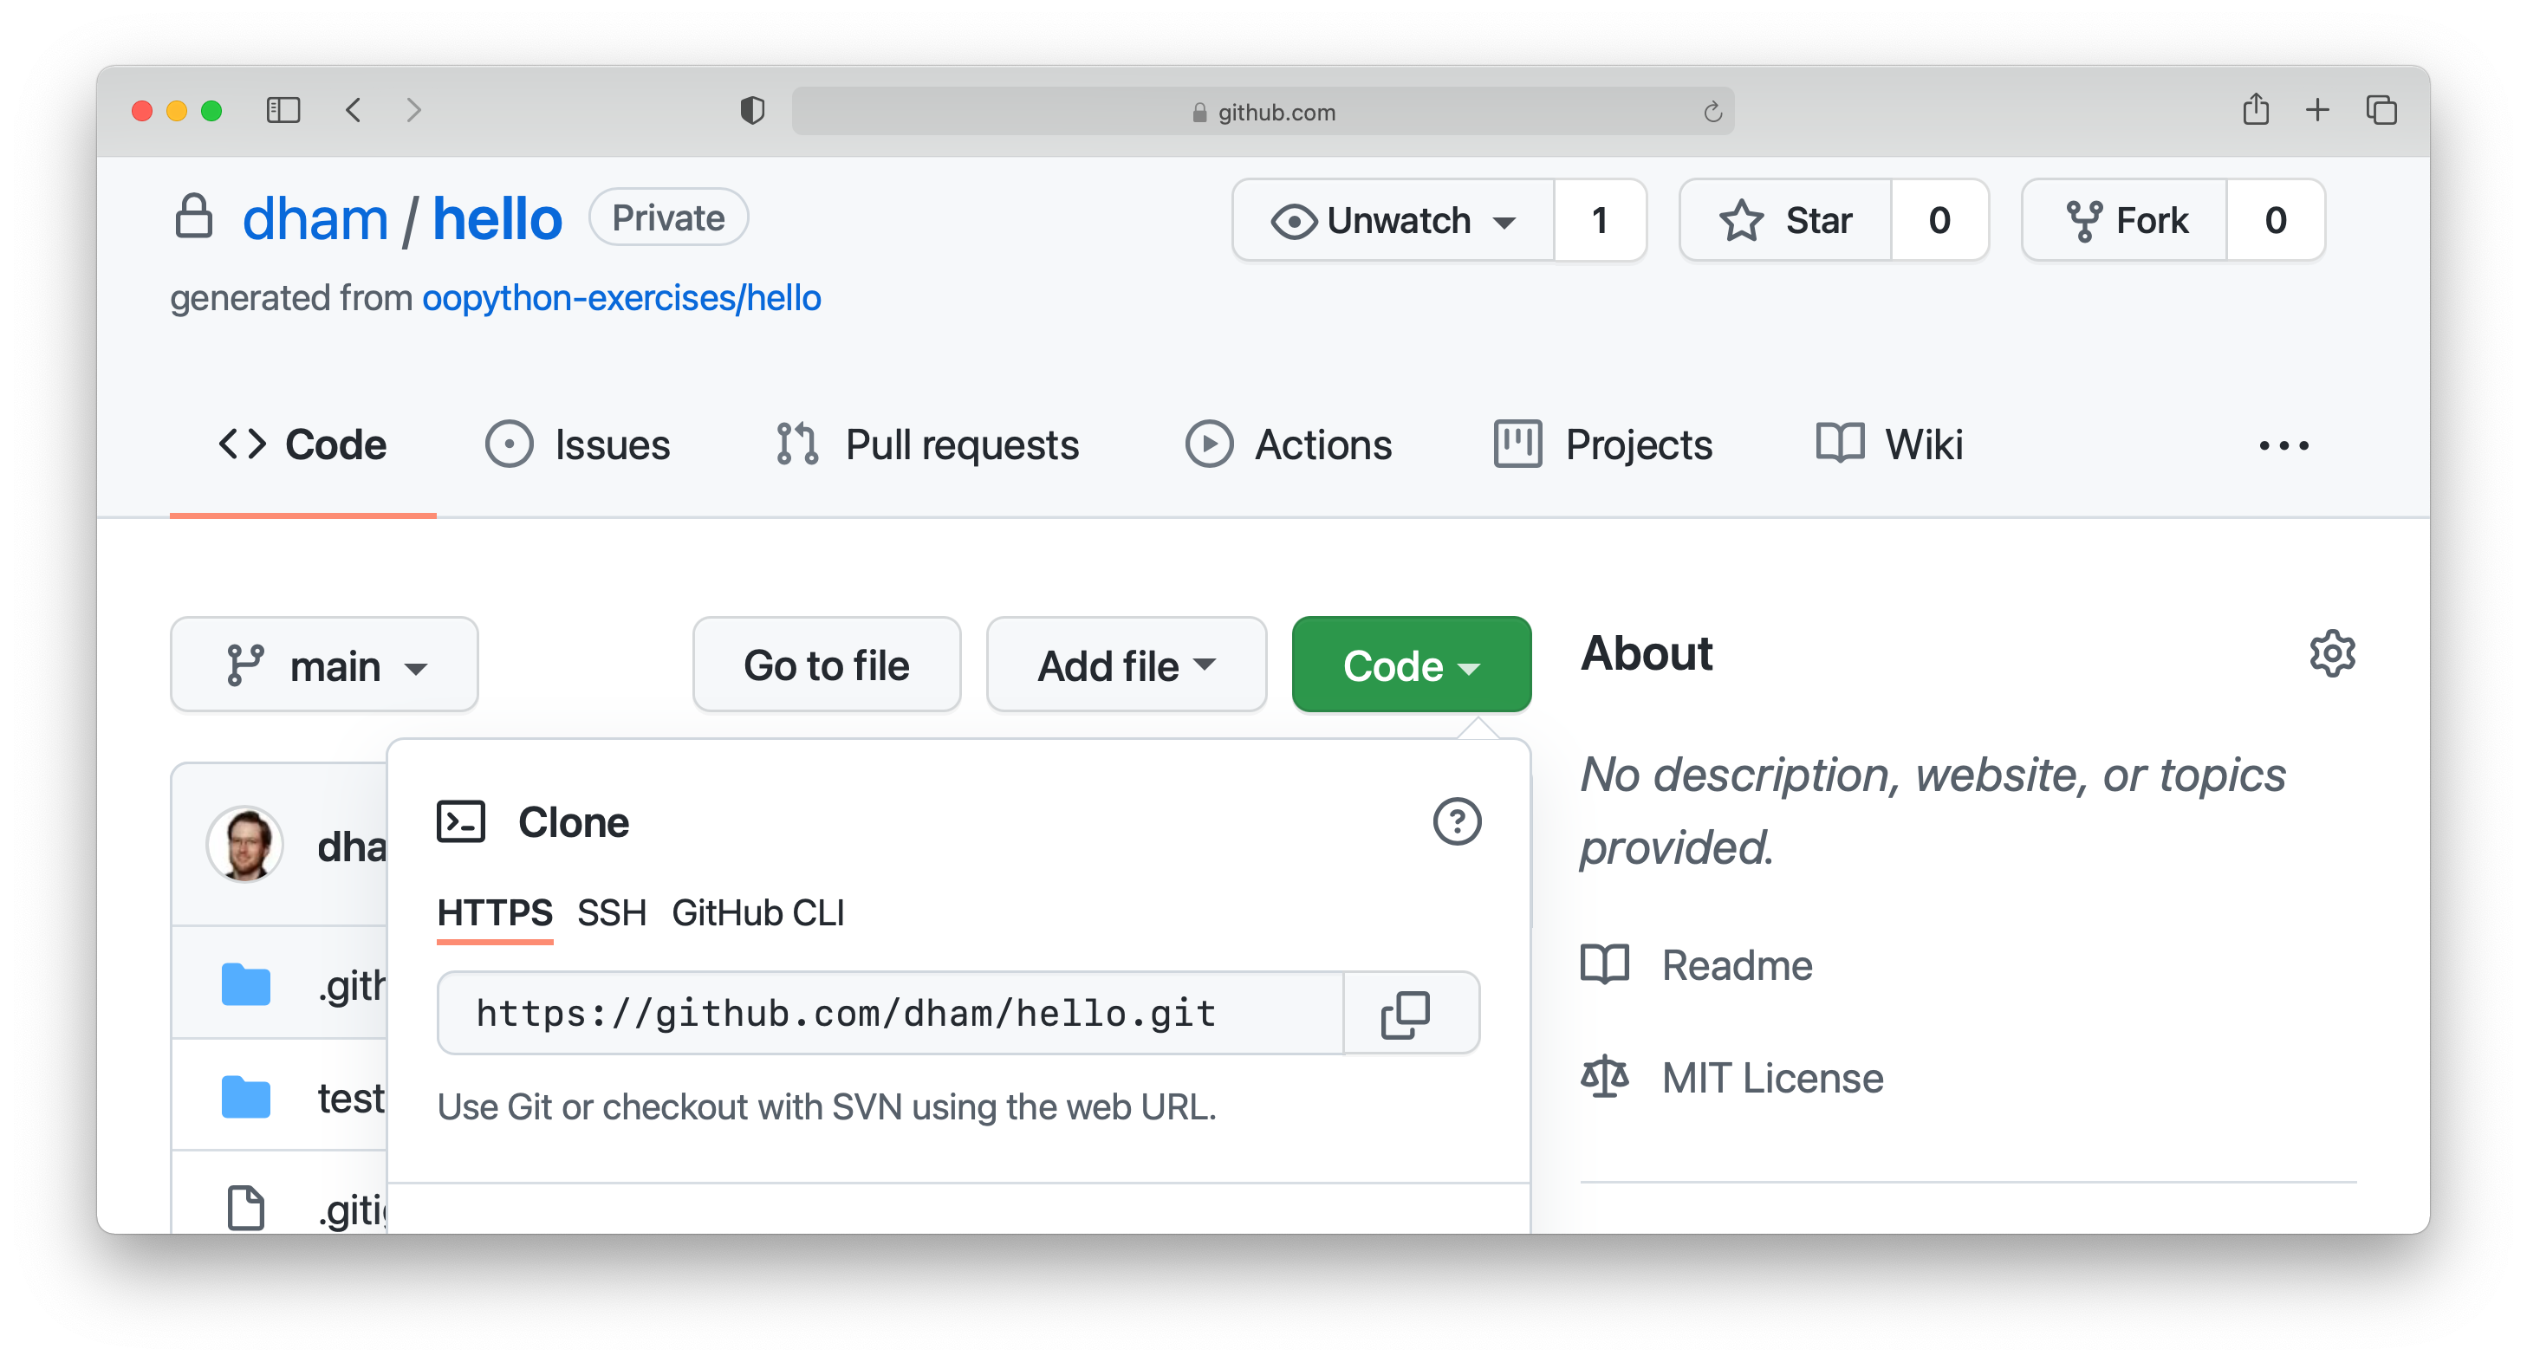
Task: Open the Unwatch dropdown
Action: click(x=1393, y=220)
